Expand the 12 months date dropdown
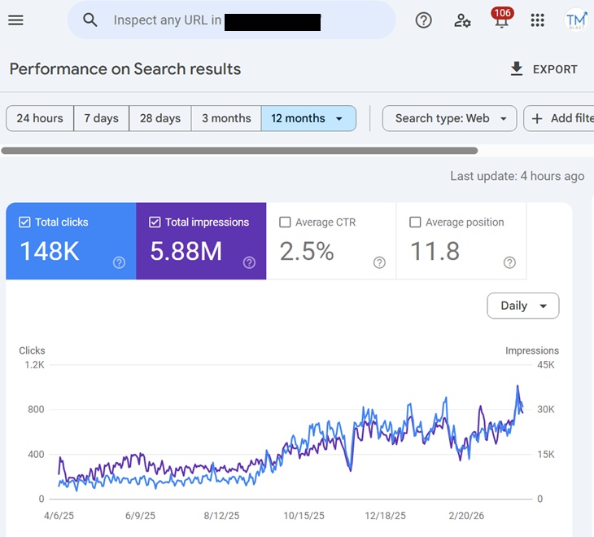The width and height of the screenshot is (594, 537). click(x=339, y=119)
